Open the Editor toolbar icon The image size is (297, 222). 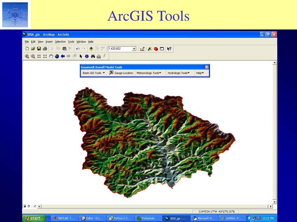click(x=142, y=49)
